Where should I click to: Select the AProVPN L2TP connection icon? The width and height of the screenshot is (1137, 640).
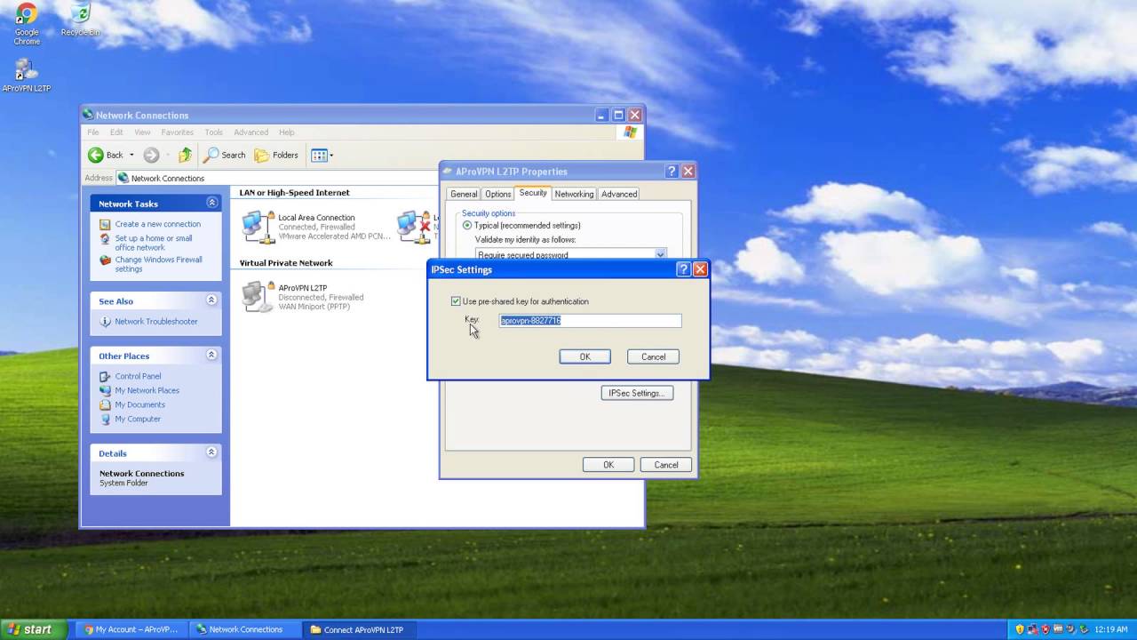pos(258,296)
